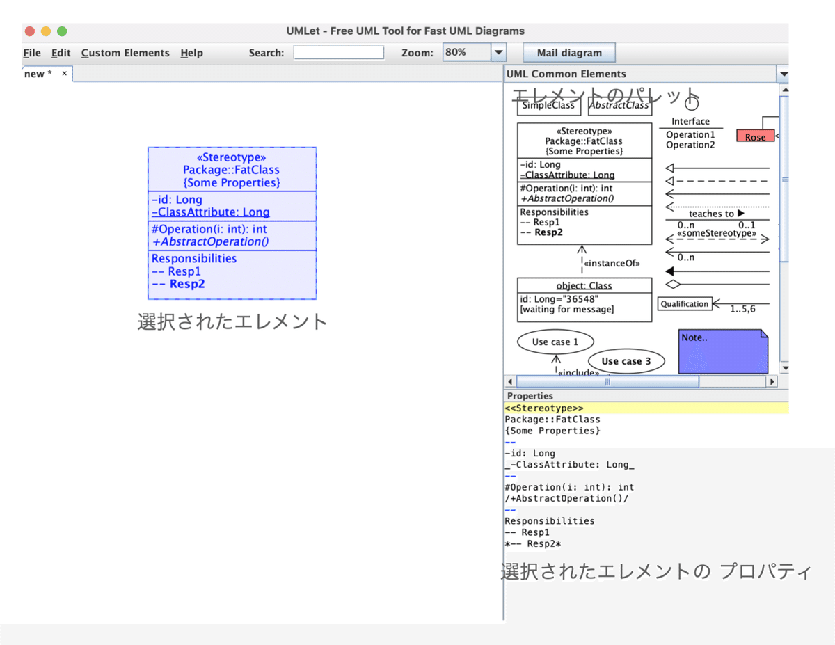The height and width of the screenshot is (645, 835).
Task: Click '-id: Long' line in Properties
Action: 530,453
